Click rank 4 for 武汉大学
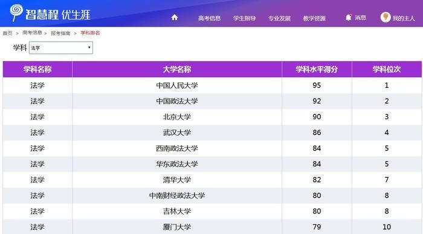Screen dimensions: 423x234 coord(387,132)
